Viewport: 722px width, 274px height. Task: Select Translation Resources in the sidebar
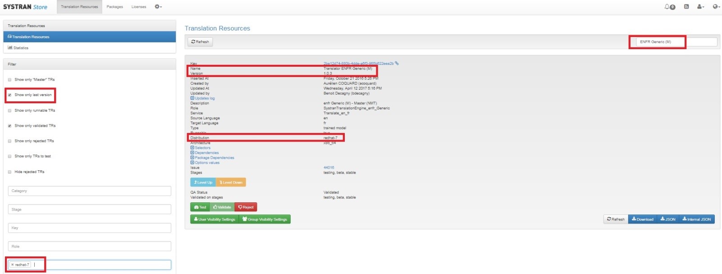click(x=90, y=37)
